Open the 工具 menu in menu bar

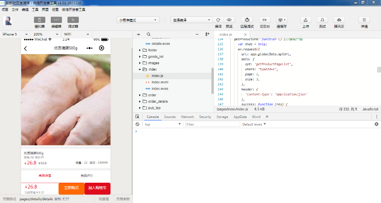coord(35,9)
